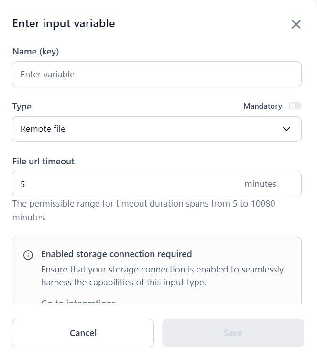This screenshot has width=317, height=359.
Task: Click the Enter input variable heading
Action: click(x=64, y=23)
